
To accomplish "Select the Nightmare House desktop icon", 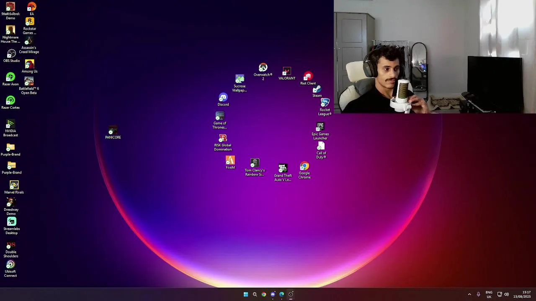I will [x=10, y=35].
